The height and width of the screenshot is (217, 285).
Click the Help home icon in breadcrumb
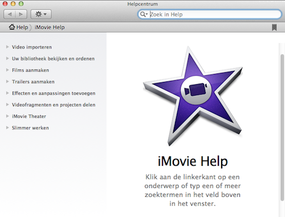pos(12,27)
